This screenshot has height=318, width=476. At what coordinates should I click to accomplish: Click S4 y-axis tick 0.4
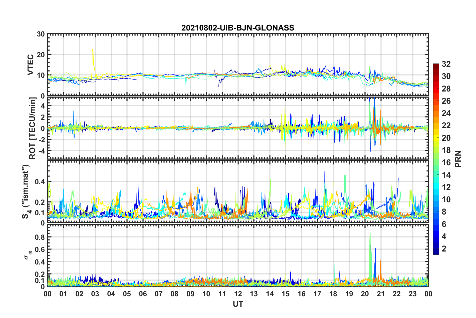coord(40,182)
